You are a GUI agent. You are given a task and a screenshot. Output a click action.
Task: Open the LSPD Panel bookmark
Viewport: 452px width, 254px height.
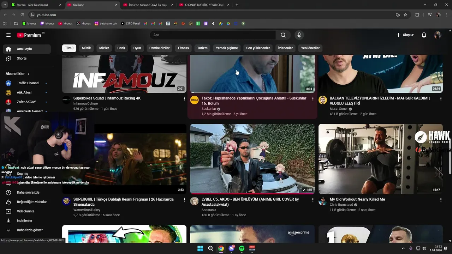130,24
